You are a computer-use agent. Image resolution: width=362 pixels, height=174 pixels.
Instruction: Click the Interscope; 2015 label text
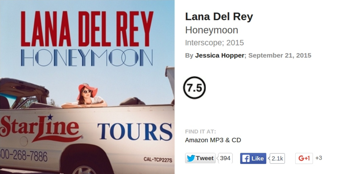(214, 43)
